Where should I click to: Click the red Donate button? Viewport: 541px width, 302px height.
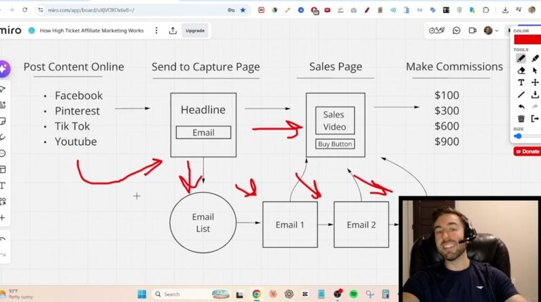coord(527,151)
